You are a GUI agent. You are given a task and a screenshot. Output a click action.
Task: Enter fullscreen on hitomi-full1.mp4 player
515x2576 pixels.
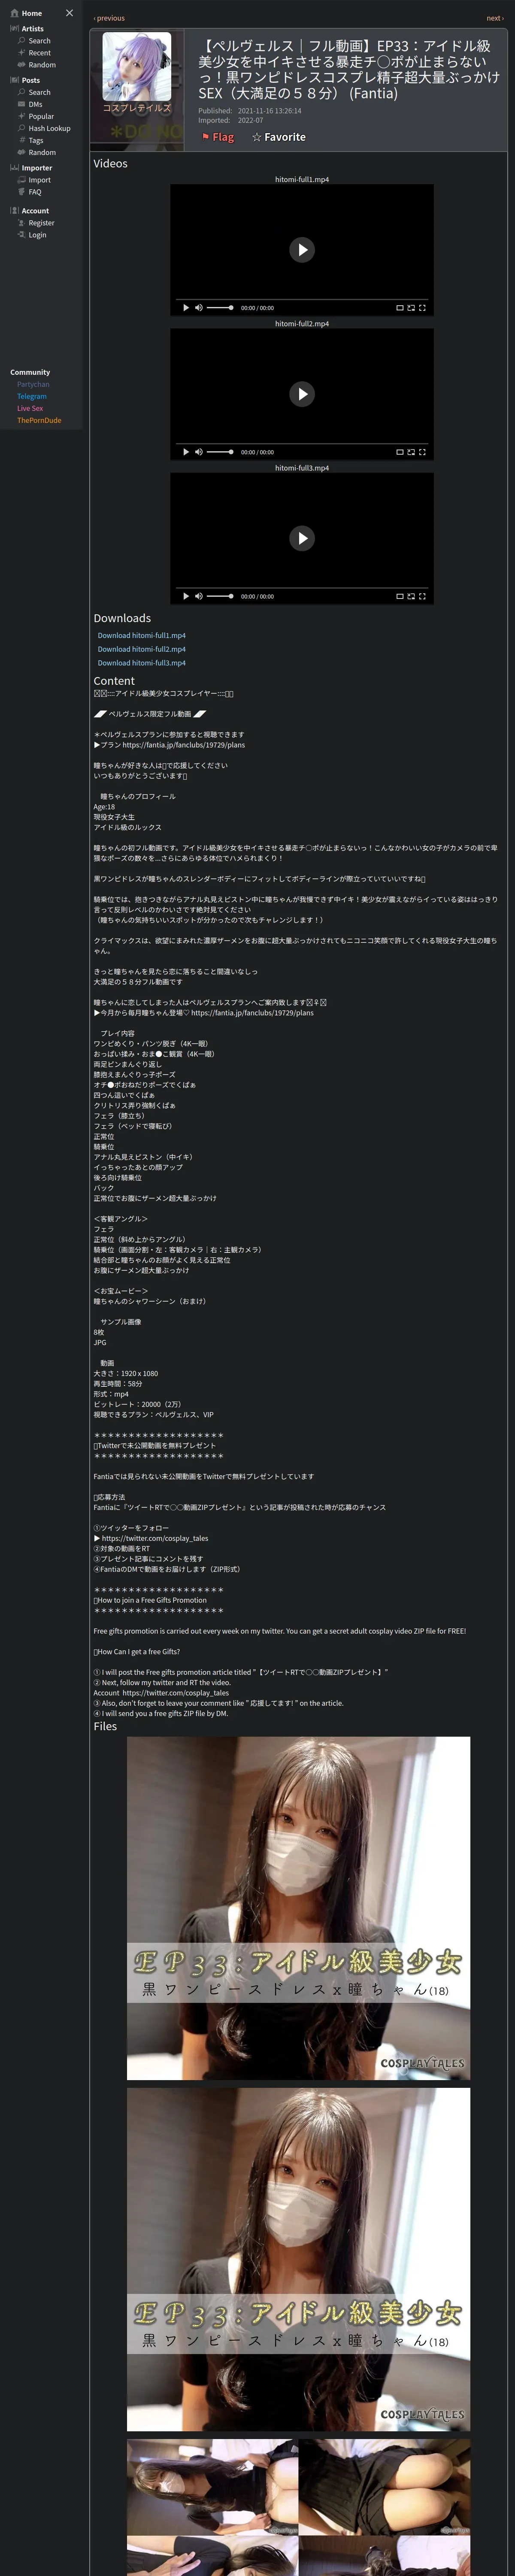point(422,308)
